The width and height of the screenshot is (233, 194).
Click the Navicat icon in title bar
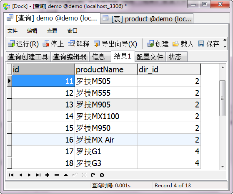tap(7, 6)
